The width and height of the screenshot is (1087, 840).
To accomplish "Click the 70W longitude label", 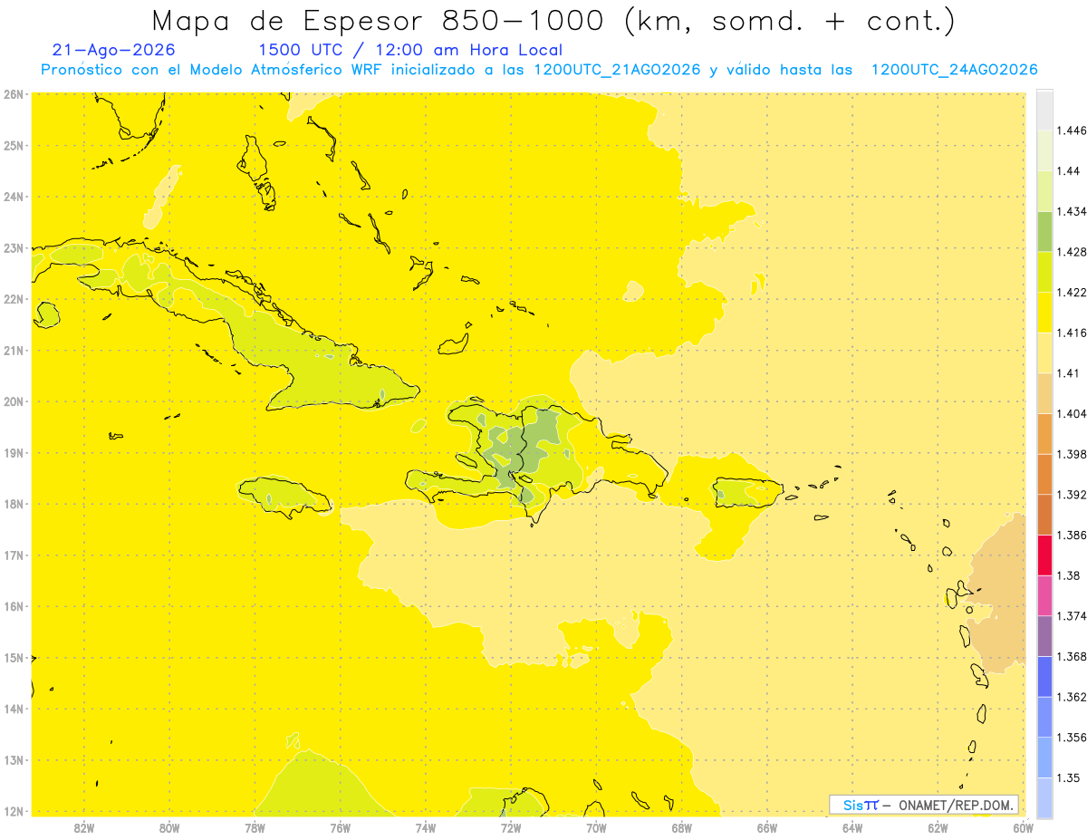I will click(x=596, y=827).
